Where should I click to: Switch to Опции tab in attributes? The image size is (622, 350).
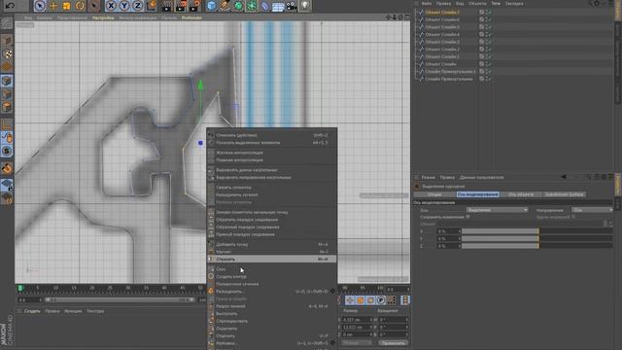tap(434, 194)
